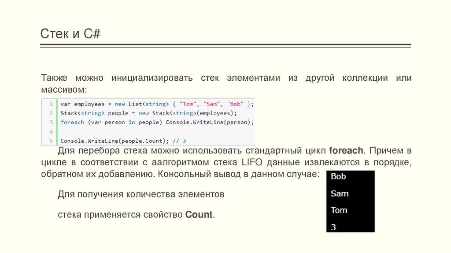Click "3" in the black console output
Image resolution: width=451 pixels, height=253 pixels.
333,227
